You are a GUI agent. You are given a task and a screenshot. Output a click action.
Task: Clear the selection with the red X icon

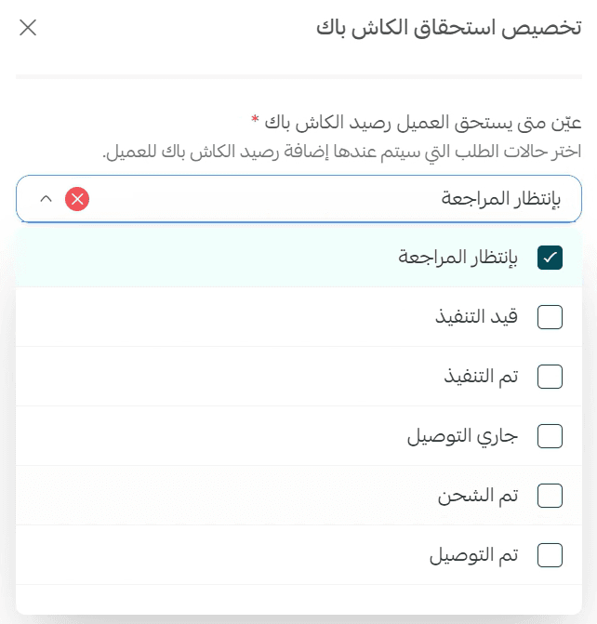click(x=77, y=199)
